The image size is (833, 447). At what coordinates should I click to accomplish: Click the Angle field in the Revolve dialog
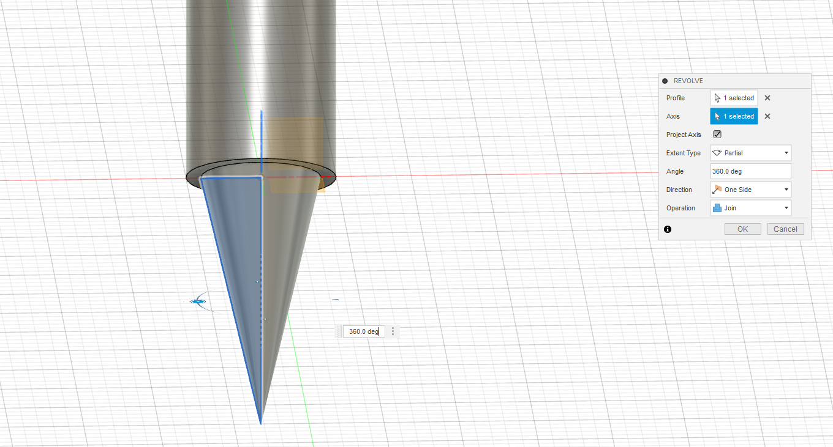pyautogui.click(x=750, y=171)
